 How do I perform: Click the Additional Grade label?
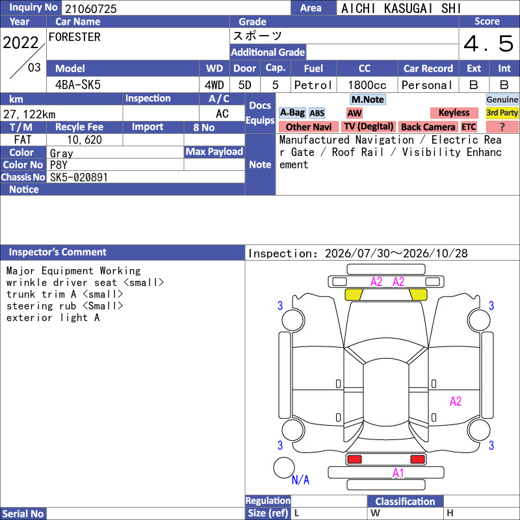268,52
